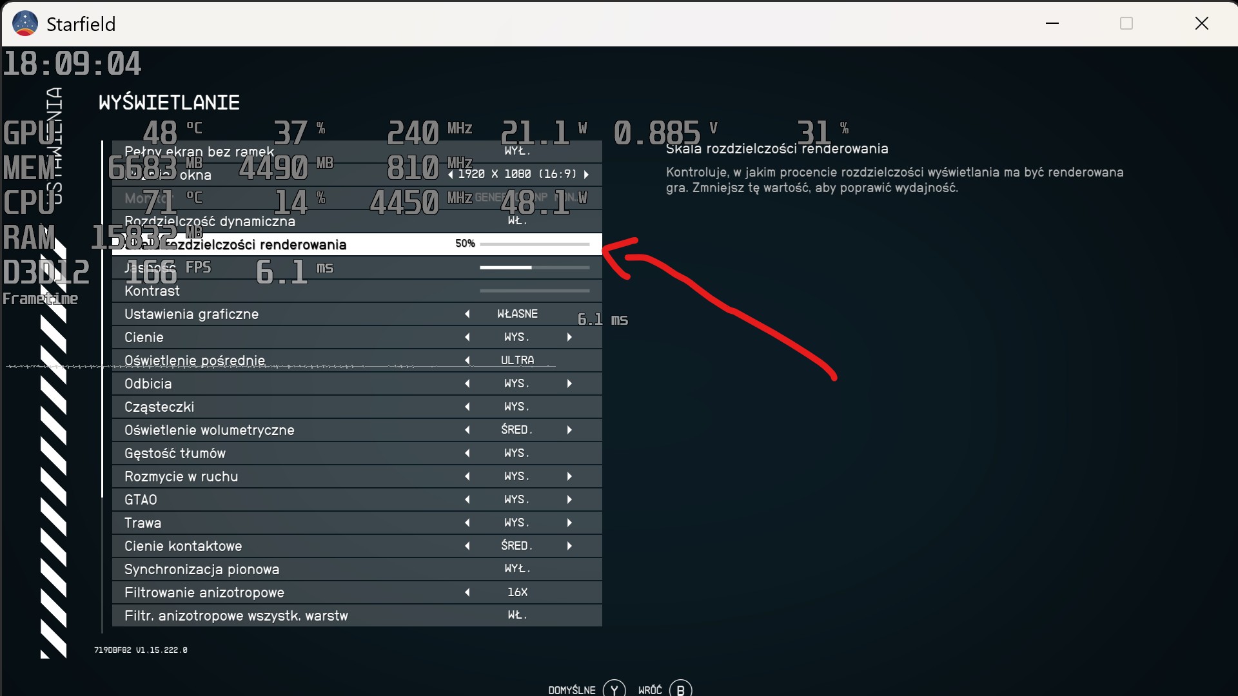The width and height of the screenshot is (1238, 696).
Task: Click the Starfield app icon in title bar
Action: (x=25, y=24)
